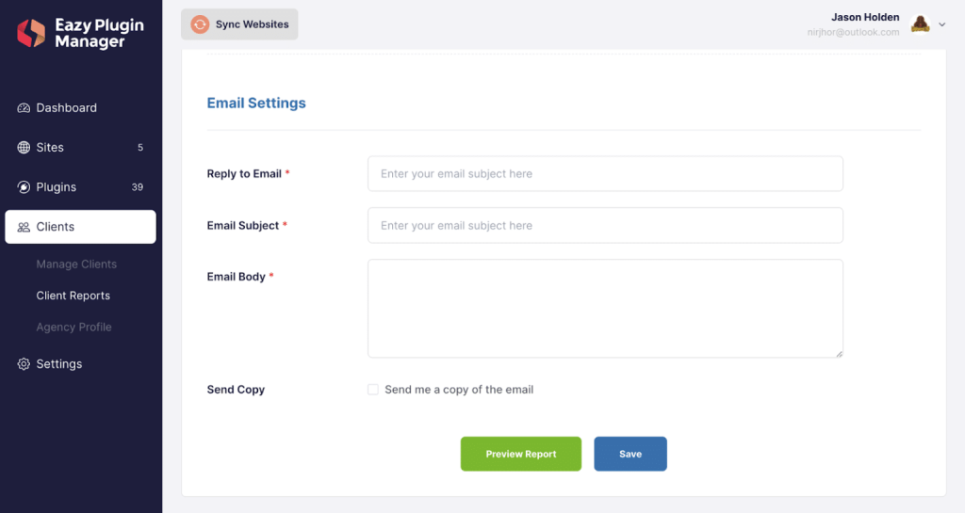Focus the Email Subject input field
This screenshot has width=965, height=513.
605,226
